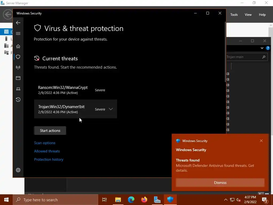Go back with Windows Security back arrow
Viewport: 273px width, 205px height.
click(18, 23)
